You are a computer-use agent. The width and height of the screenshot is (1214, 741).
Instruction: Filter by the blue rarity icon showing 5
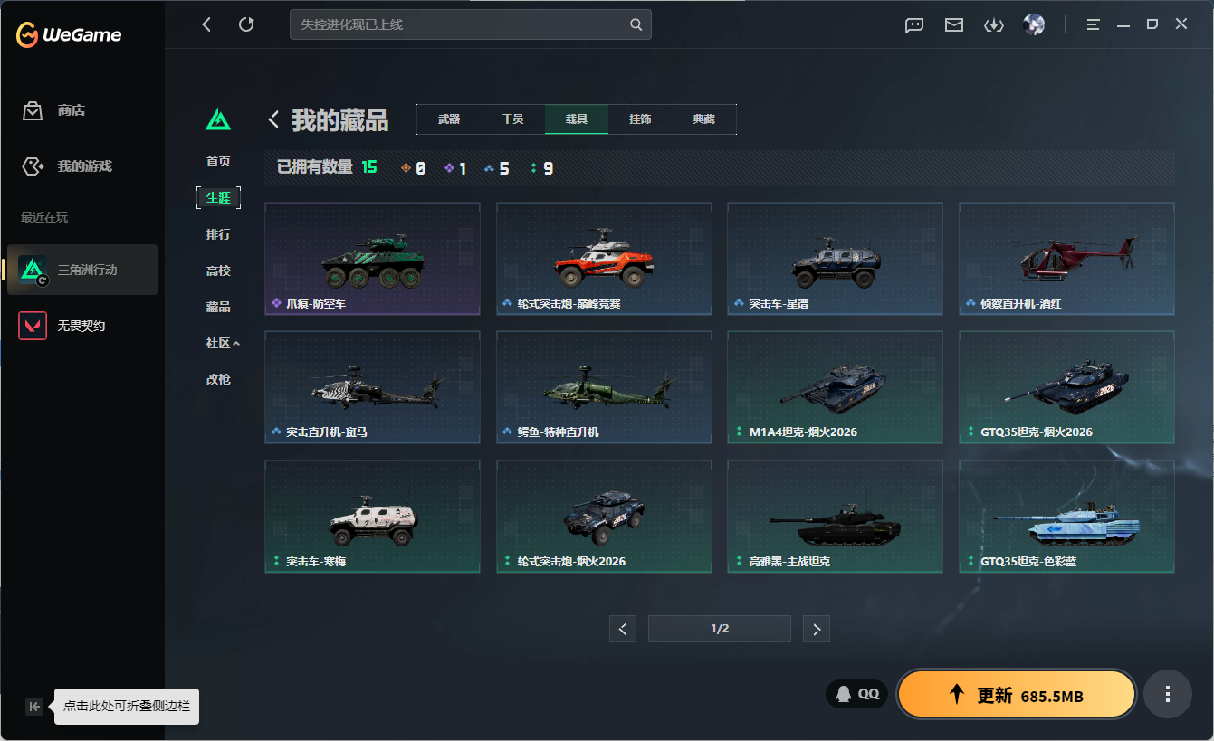(497, 168)
